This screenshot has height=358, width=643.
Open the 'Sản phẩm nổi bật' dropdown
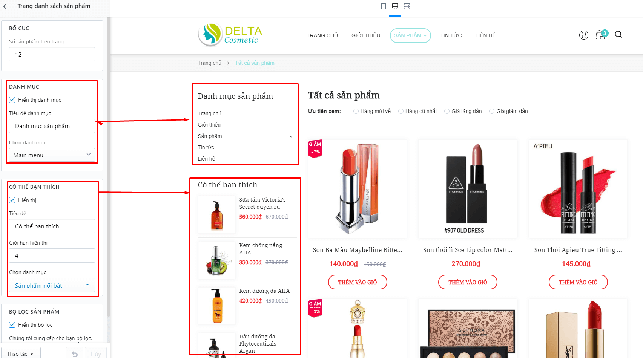coord(52,285)
